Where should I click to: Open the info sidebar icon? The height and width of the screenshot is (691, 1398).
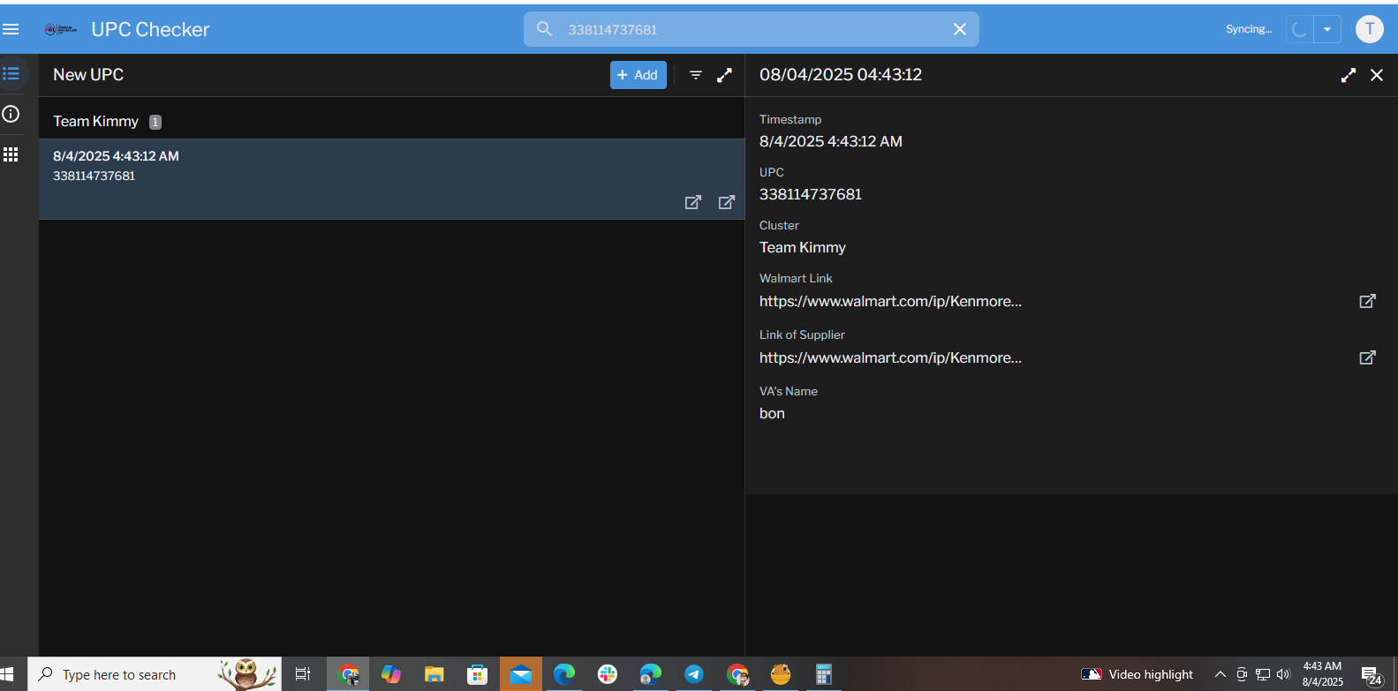(x=11, y=114)
